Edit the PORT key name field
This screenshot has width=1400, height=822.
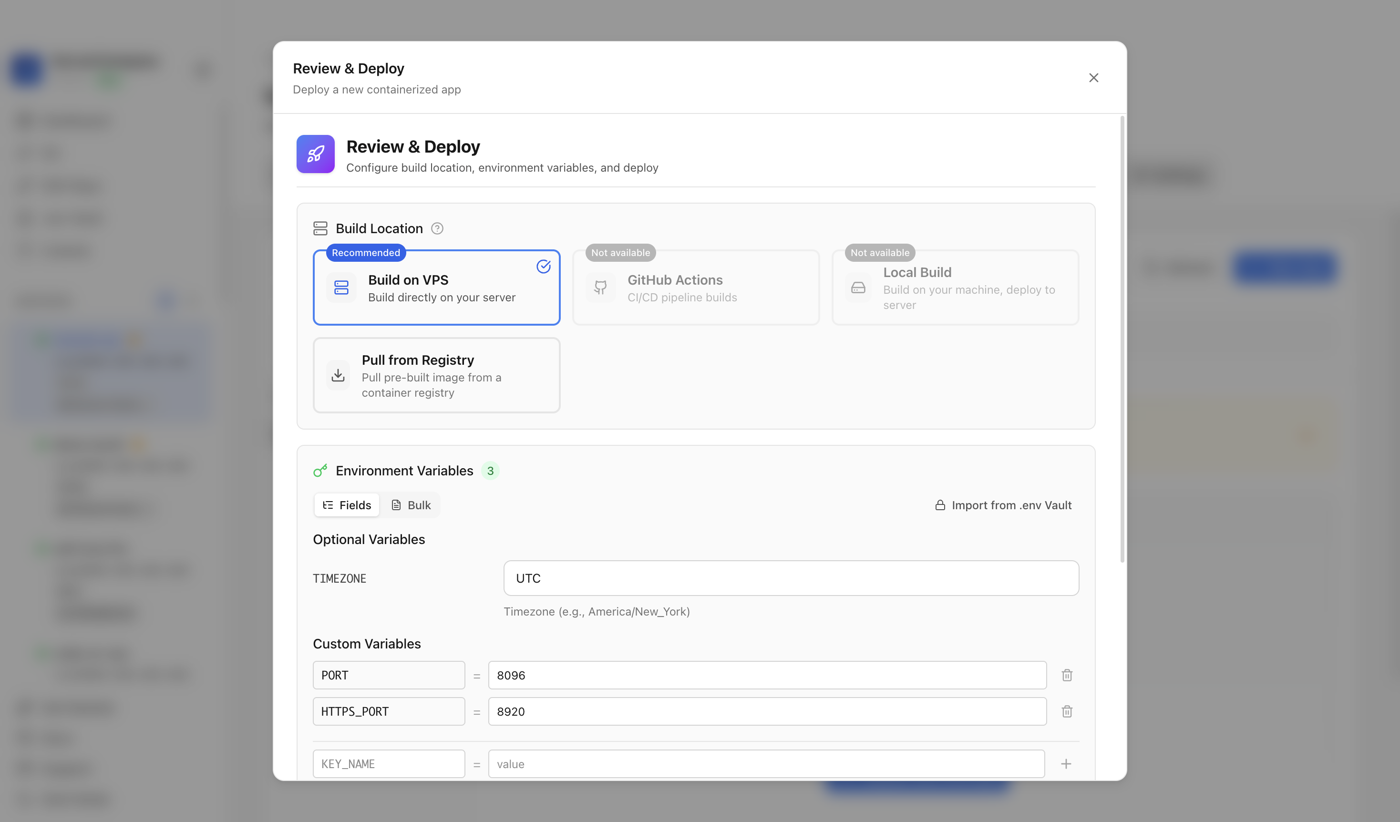click(389, 675)
